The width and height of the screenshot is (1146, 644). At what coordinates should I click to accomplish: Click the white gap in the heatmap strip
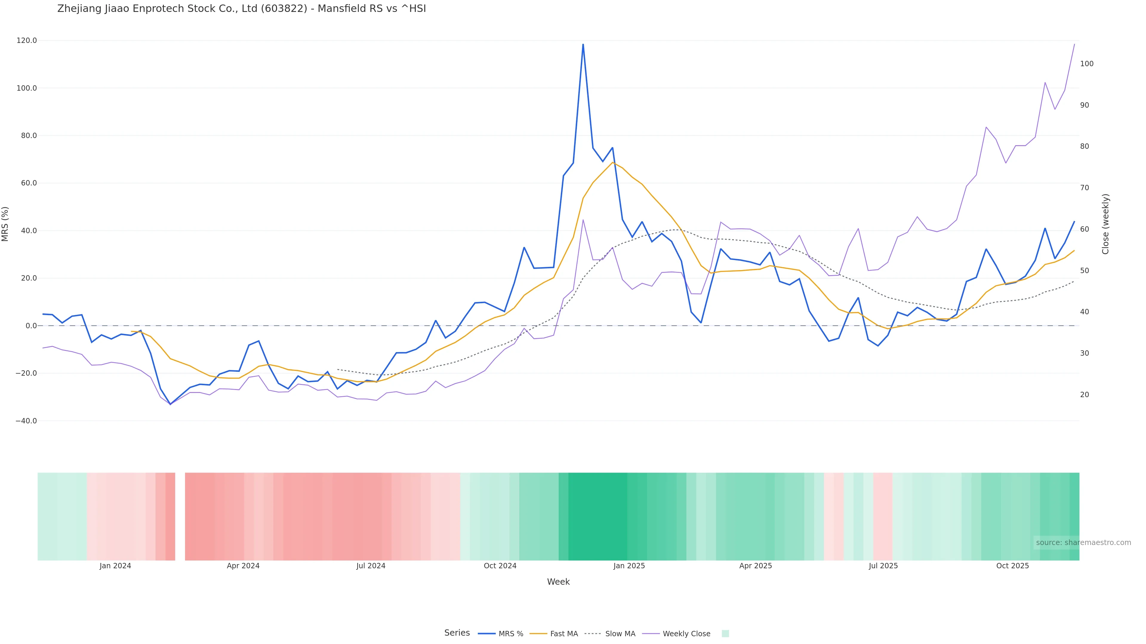pyautogui.click(x=180, y=516)
